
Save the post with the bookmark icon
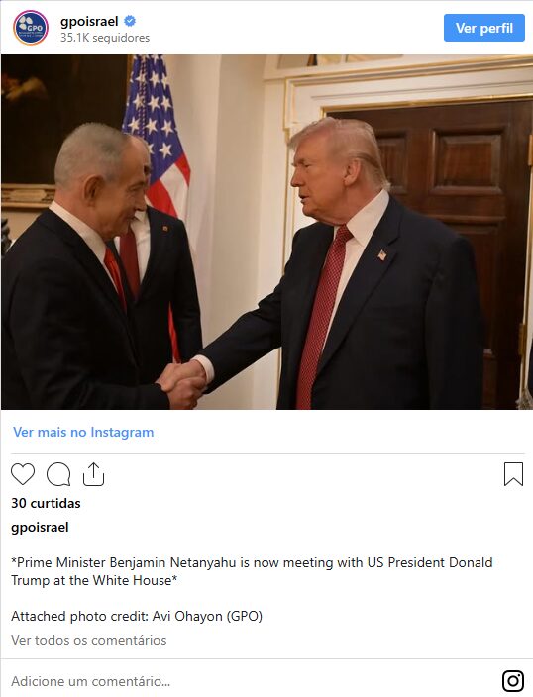tap(513, 474)
